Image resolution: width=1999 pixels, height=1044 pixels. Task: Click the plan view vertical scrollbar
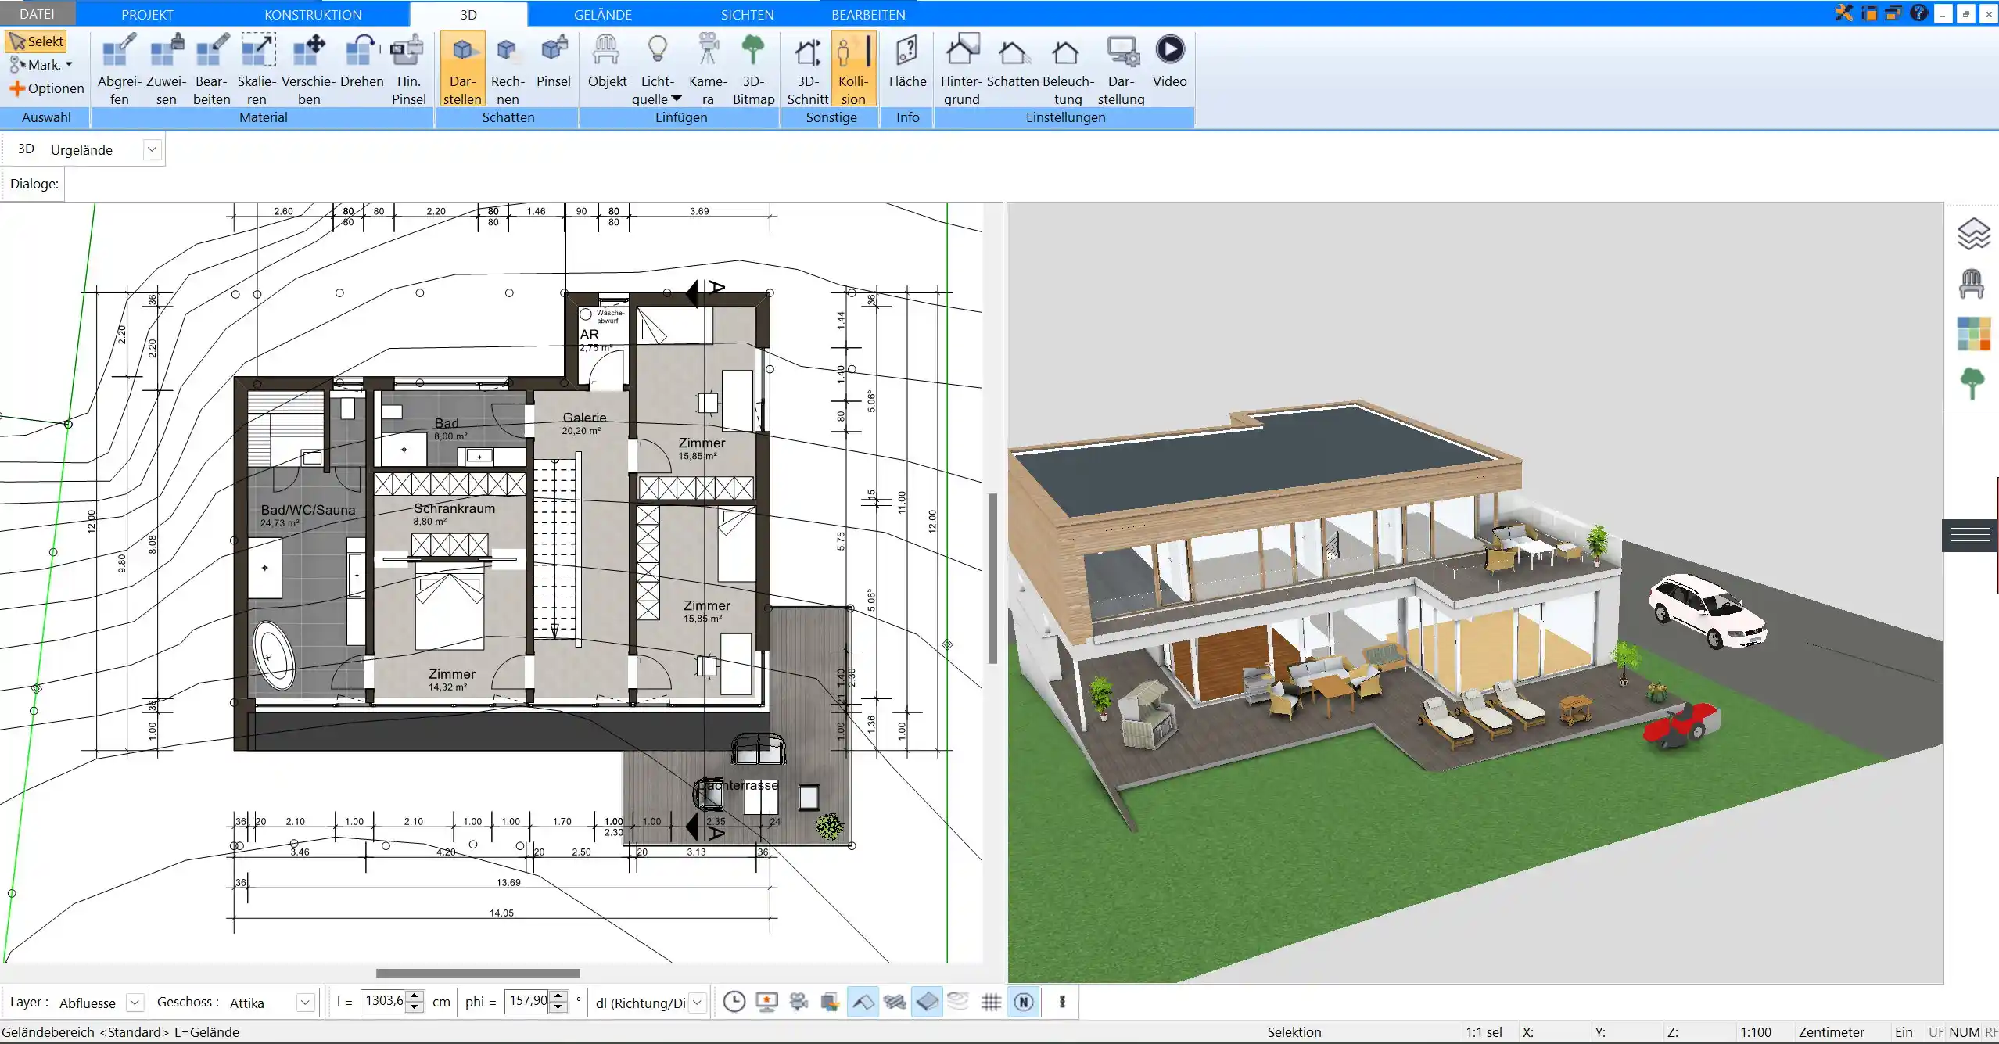pyautogui.click(x=993, y=579)
